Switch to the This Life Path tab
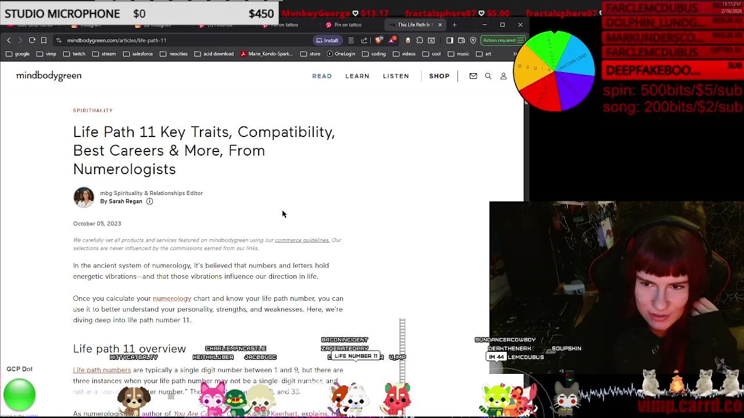Screen dimensions: 744x418 coord(414,24)
